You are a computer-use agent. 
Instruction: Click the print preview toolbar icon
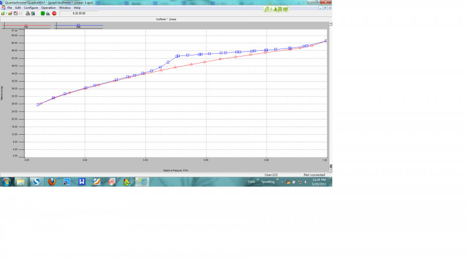point(33,13)
